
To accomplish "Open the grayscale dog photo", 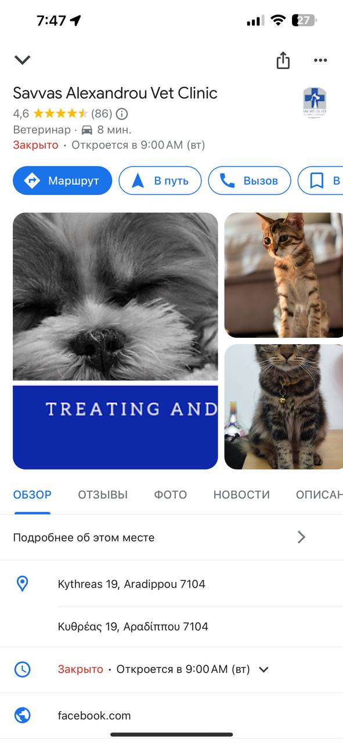I will tap(115, 341).
